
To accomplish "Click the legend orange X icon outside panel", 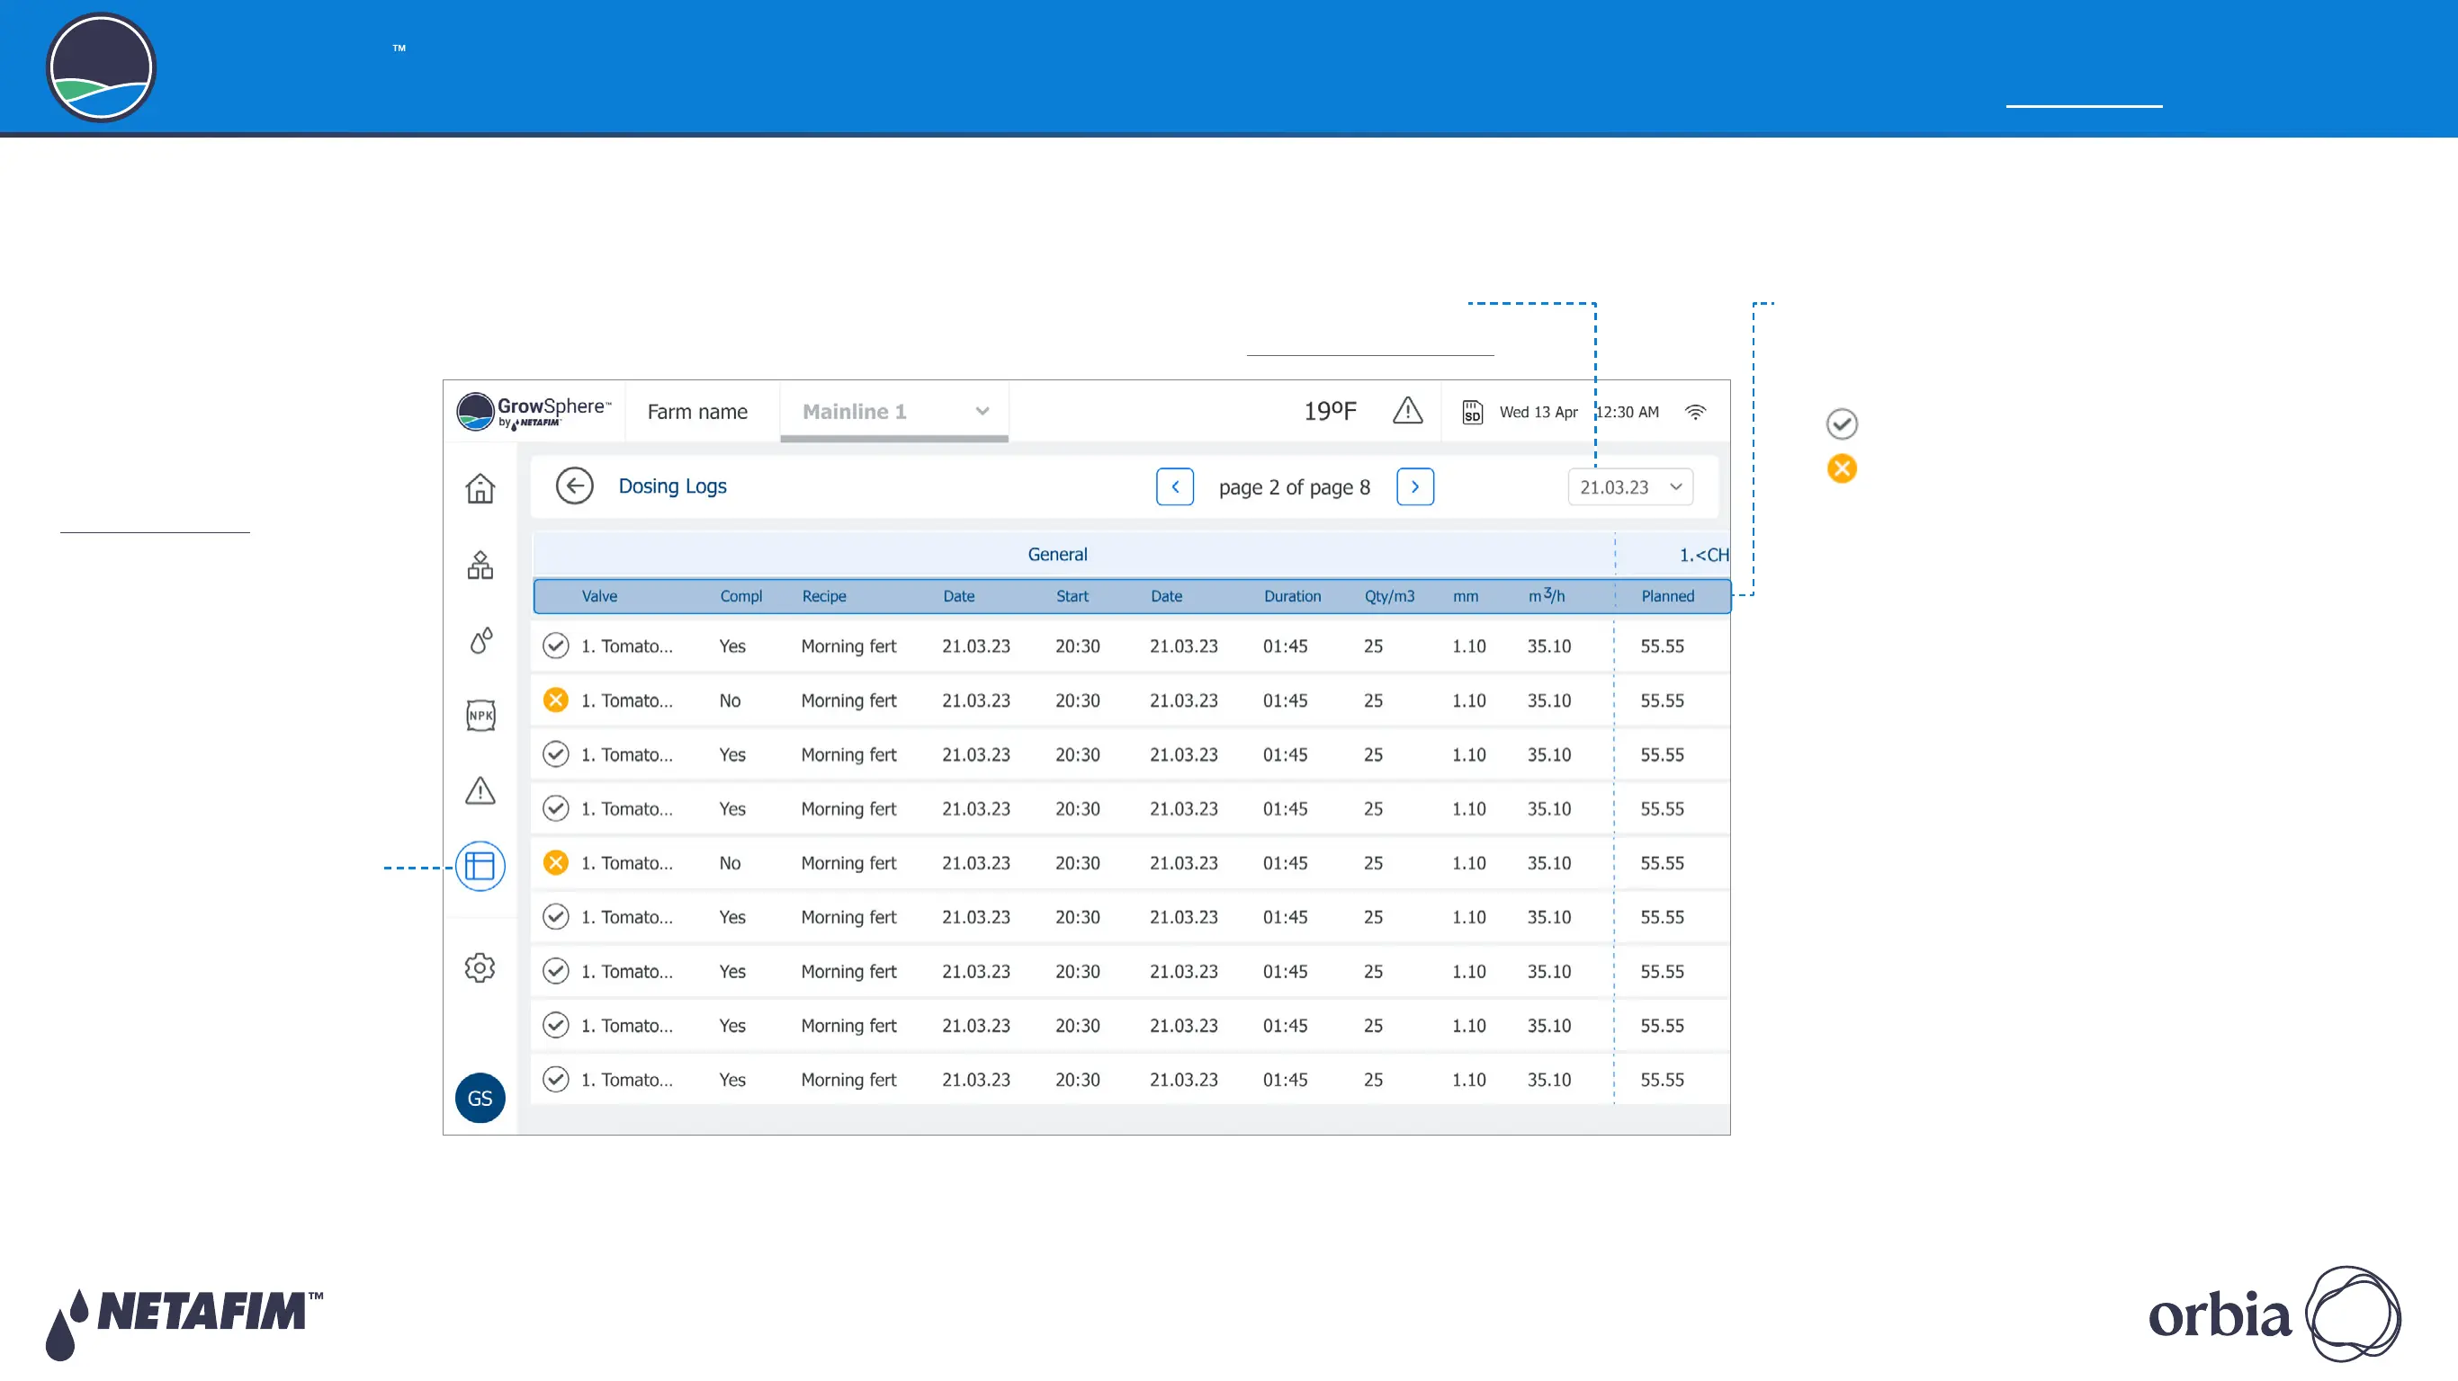I will pos(1842,468).
